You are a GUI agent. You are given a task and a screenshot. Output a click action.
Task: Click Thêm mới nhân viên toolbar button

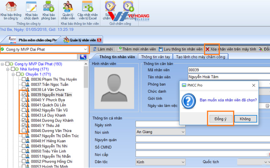pos(136,49)
